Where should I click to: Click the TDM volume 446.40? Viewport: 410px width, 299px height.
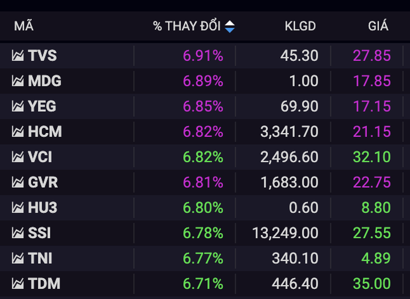click(x=295, y=284)
